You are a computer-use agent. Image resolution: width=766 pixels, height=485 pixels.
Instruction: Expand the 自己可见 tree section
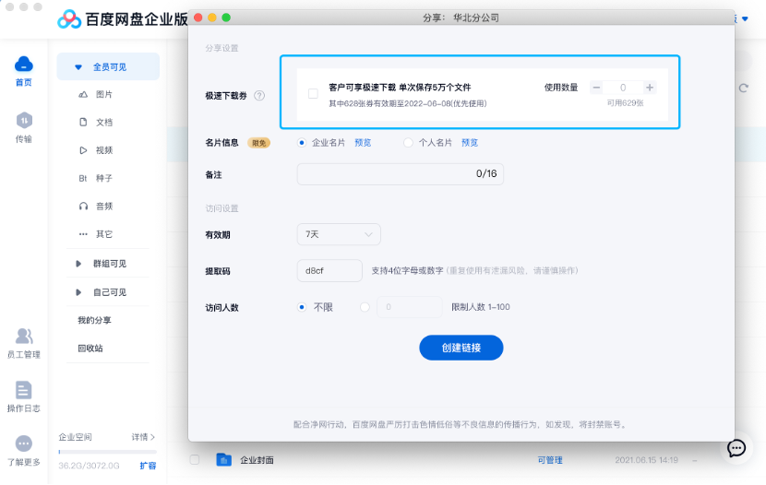[78, 292]
